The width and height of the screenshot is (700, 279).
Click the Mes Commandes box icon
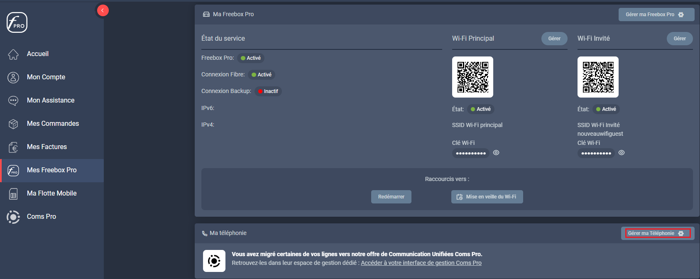(x=13, y=124)
